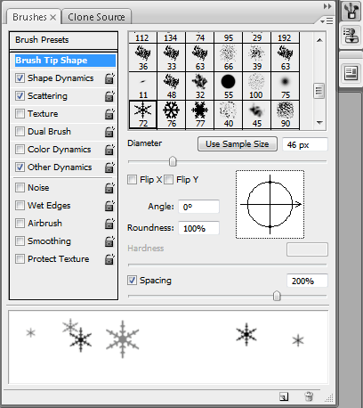Create a new brush with bottom icon
Screen dimensions: 363x408
click(x=284, y=396)
